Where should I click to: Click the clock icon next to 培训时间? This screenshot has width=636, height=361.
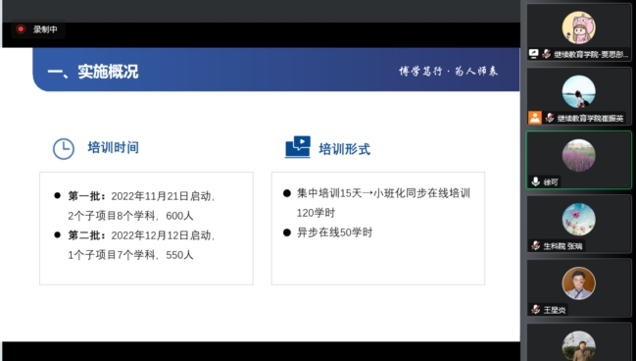click(64, 149)
